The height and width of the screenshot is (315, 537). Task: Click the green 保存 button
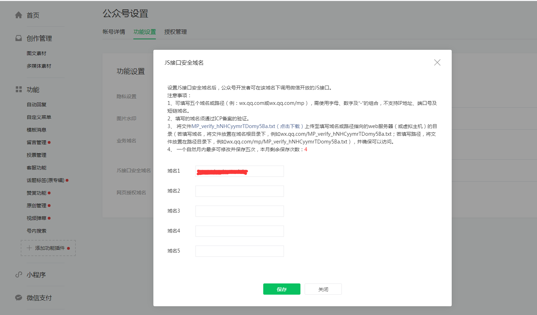point(281,289)
